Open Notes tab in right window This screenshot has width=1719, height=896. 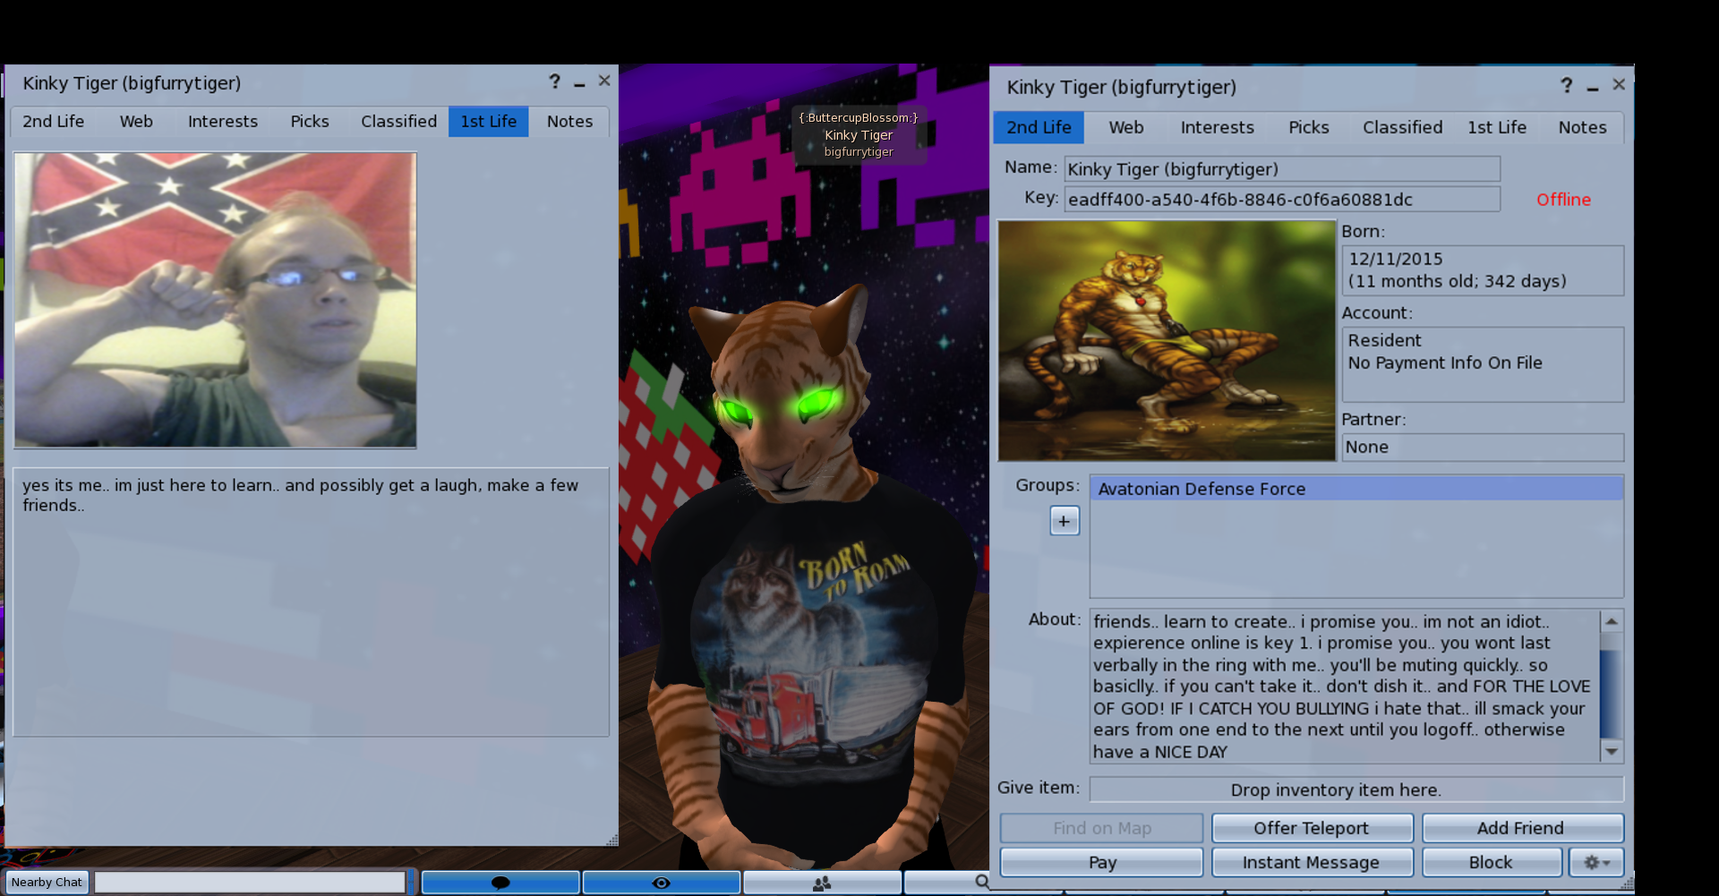tap(1582, 127)
